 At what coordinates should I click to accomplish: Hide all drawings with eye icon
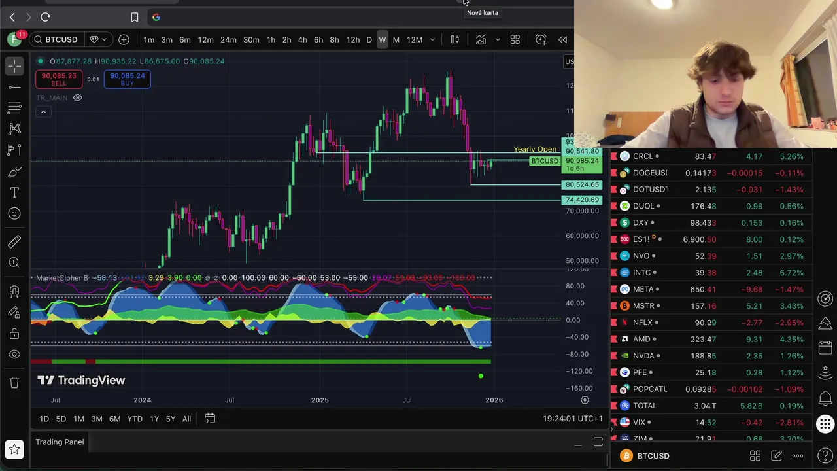click(x=14, y=355)
